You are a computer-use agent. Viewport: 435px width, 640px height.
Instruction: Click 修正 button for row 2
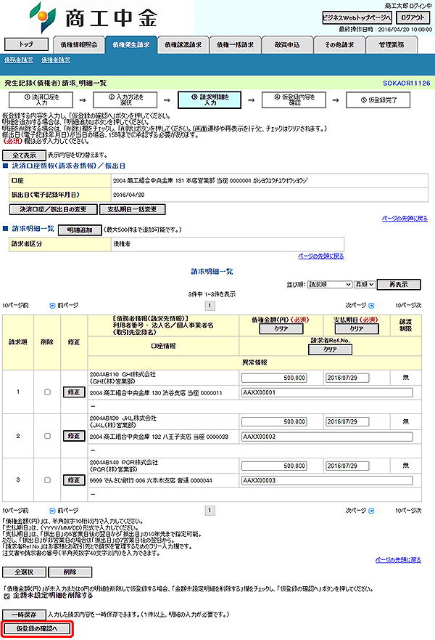pos(74,436)
